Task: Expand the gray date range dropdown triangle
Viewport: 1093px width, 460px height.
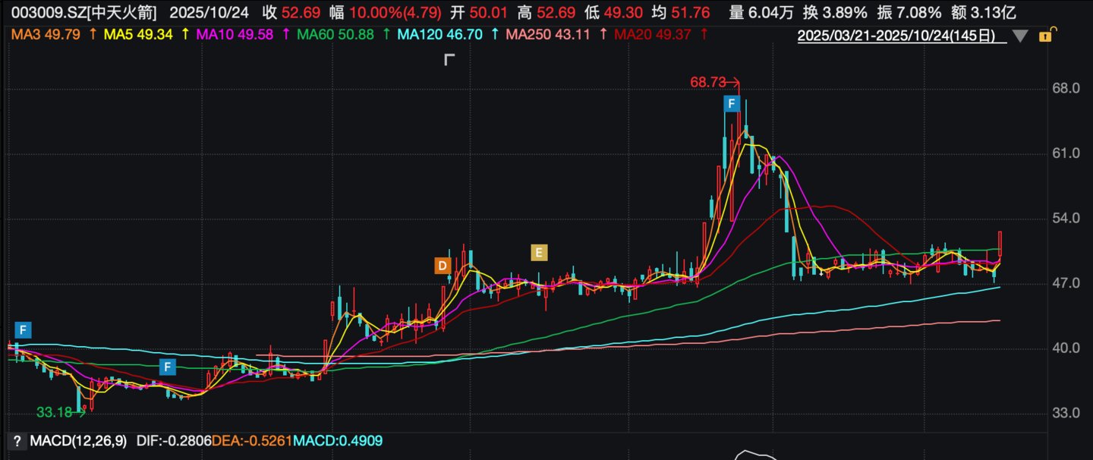Action: coord(1019,36)
